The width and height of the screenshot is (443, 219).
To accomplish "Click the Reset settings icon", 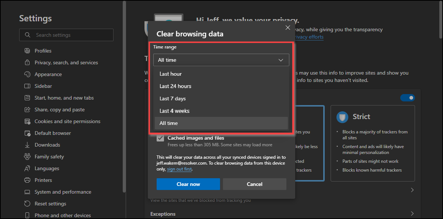I will click(x=27, y=204).
